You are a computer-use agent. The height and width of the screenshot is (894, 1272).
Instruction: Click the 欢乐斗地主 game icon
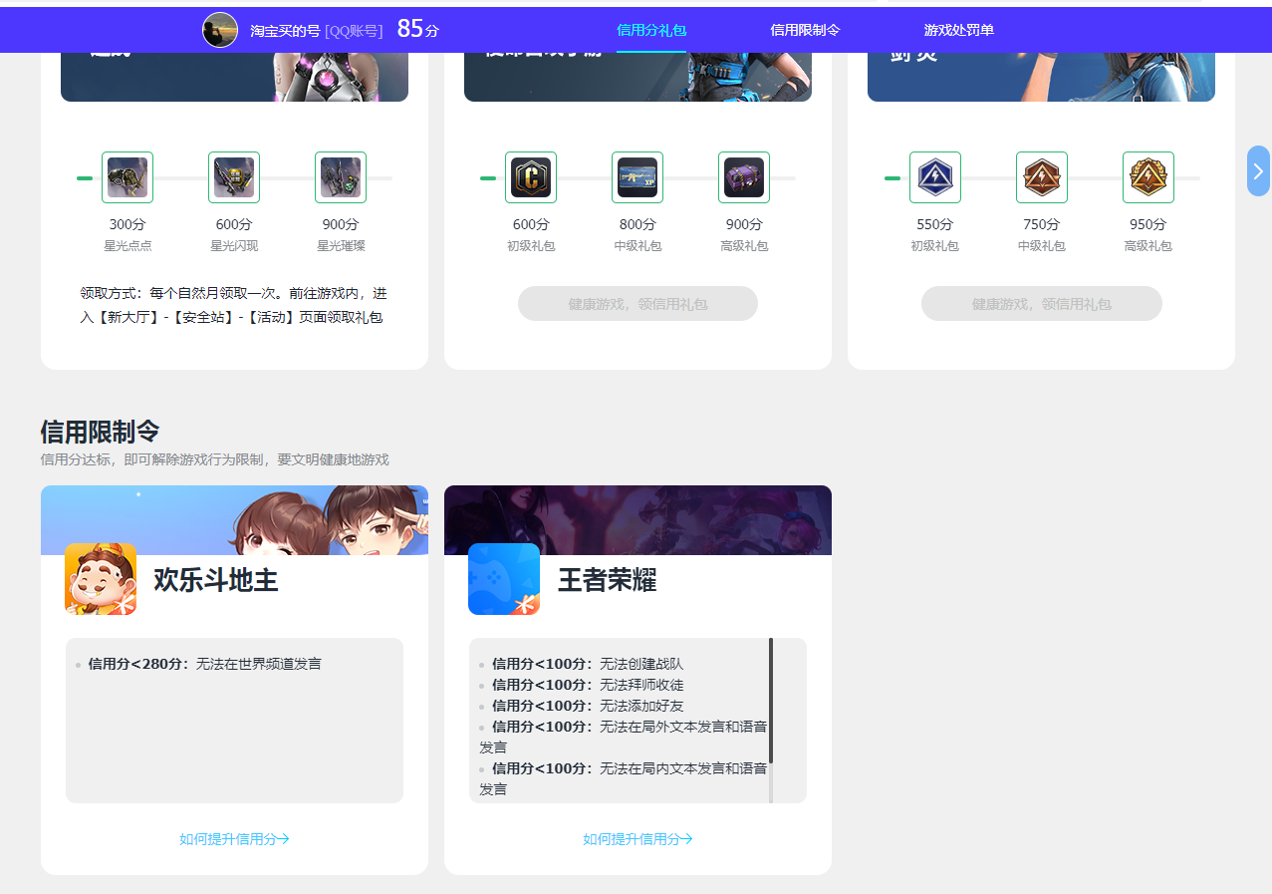click(x=101, y=579)
